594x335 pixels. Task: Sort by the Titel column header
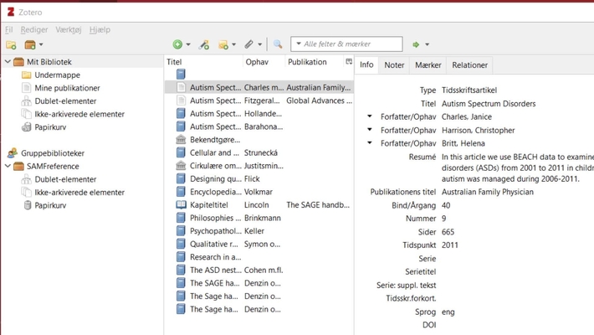[x=204, y=62]
